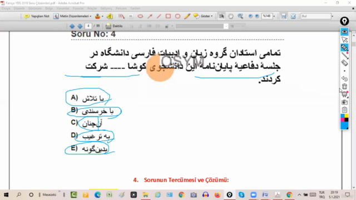Image resolution: width=356 pixels, height=200 pixels.
Task: Open the Belge menu
Action: point(49,8)
